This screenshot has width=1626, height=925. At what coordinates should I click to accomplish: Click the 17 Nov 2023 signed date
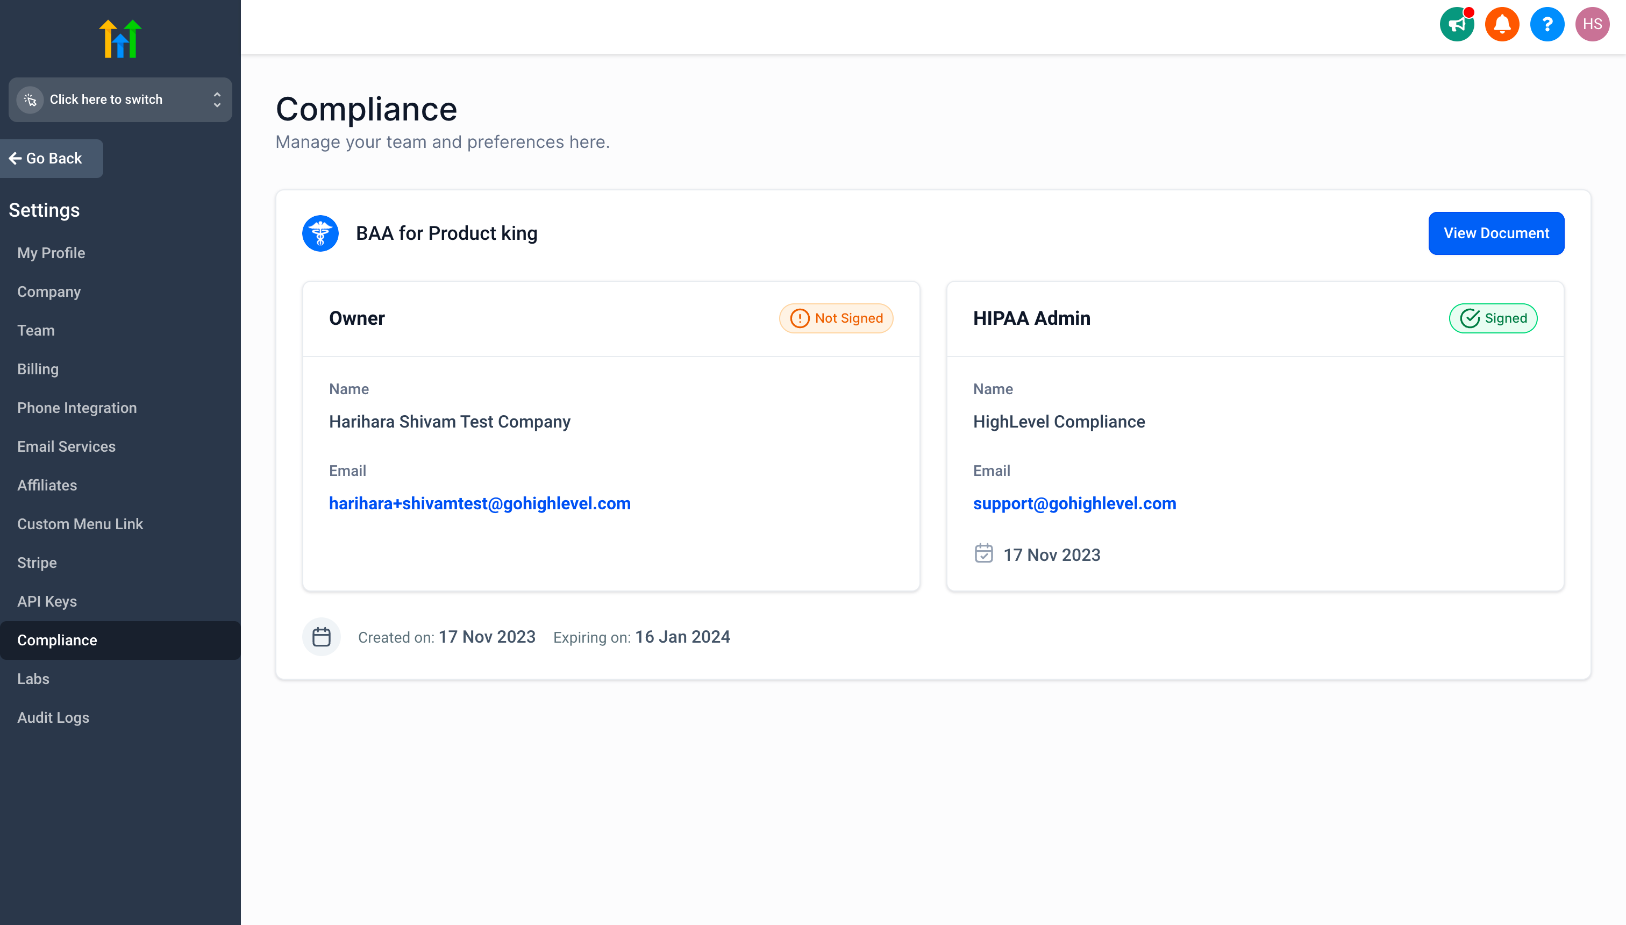click(x=1052, y=554)
